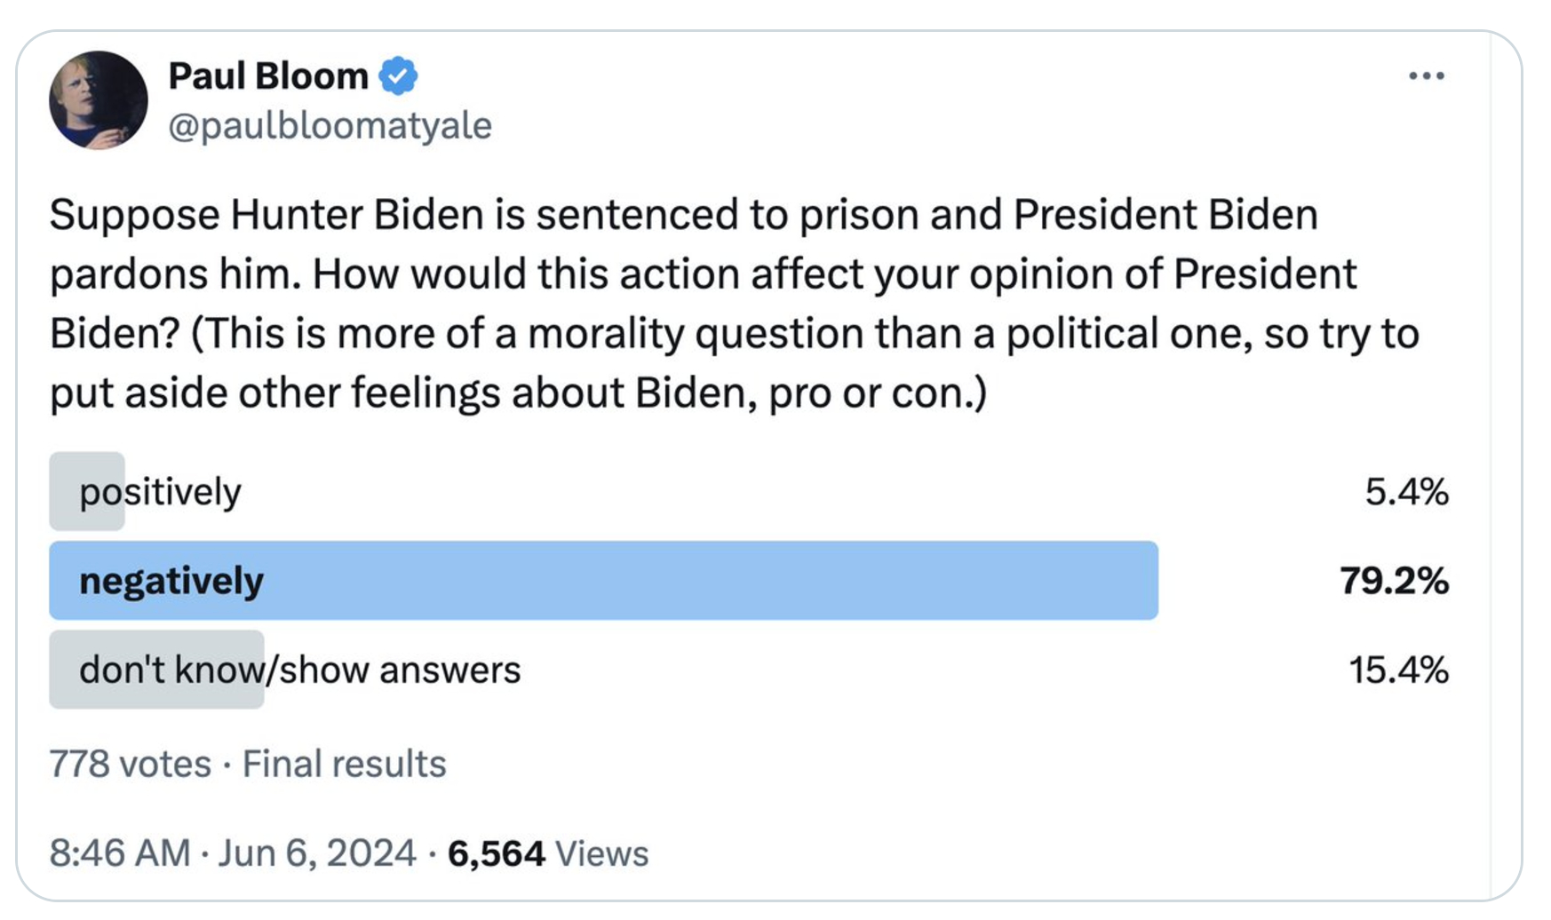
Task: Click the Paul Bloom display name
Action: [268, 76]
